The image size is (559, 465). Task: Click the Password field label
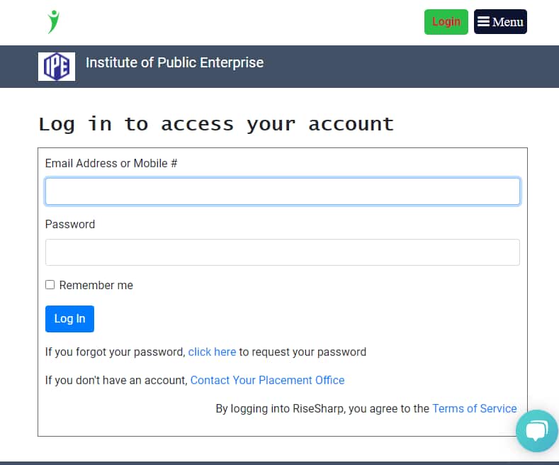[70, 224]
